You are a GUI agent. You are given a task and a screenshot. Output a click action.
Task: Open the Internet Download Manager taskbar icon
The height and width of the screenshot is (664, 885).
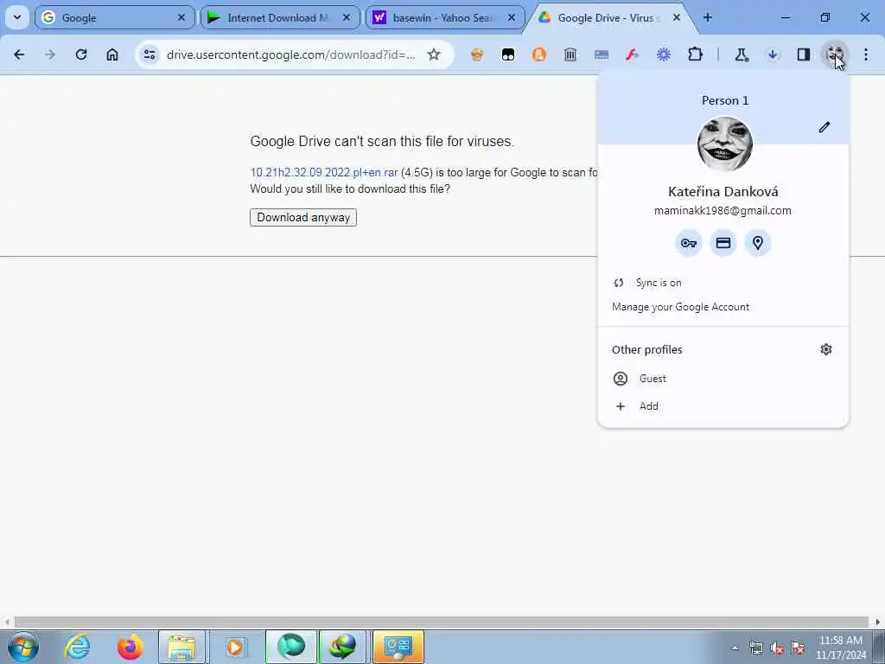342,647
